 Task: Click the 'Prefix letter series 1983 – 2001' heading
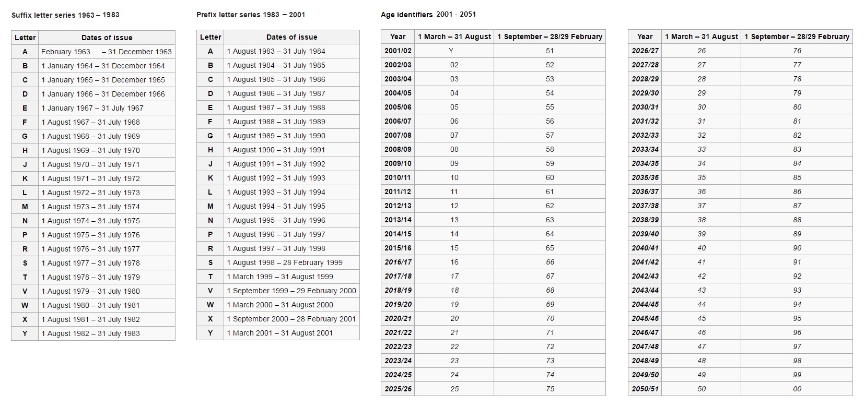(x=251, y=15)
